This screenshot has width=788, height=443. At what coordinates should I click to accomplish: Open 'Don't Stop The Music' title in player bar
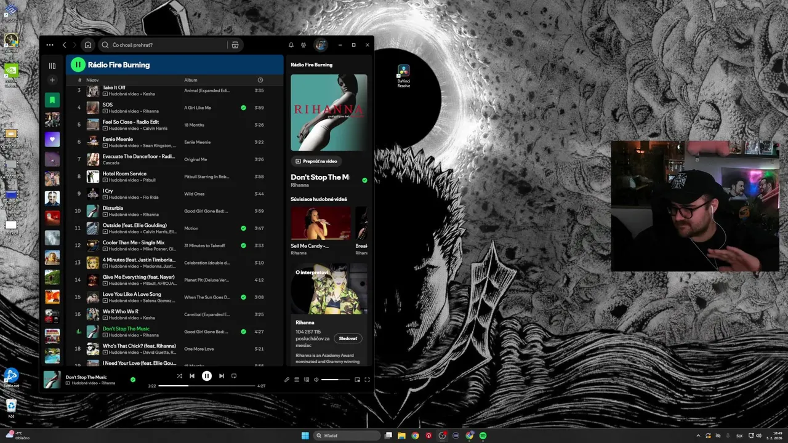[x=86, y=377]
